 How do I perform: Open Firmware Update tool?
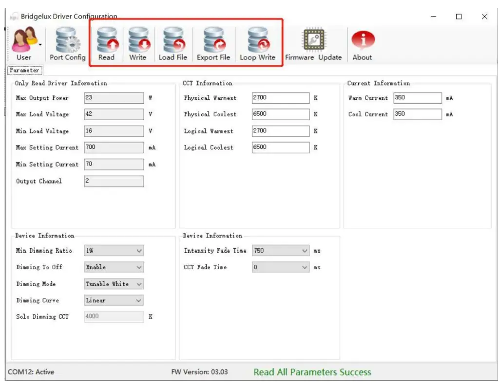click(x=313, y=44)
